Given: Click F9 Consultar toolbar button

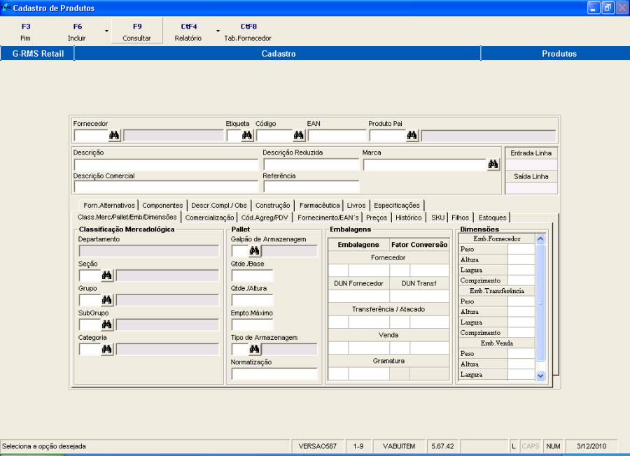Looking at the screenshot, I should click(x=137, y=31).
